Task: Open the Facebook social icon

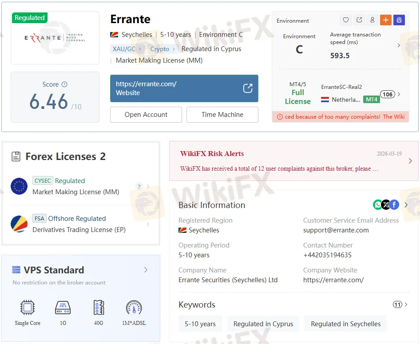Action: [x=394, y=204]
